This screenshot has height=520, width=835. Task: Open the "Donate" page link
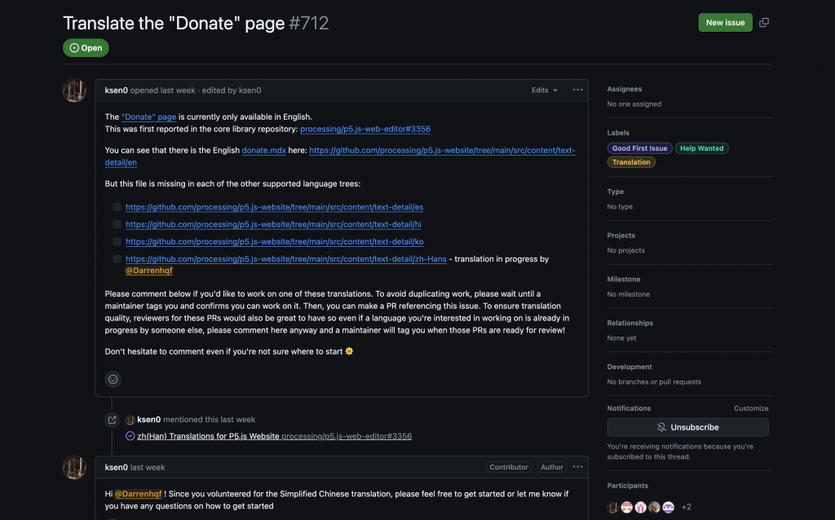coord(148,117)
